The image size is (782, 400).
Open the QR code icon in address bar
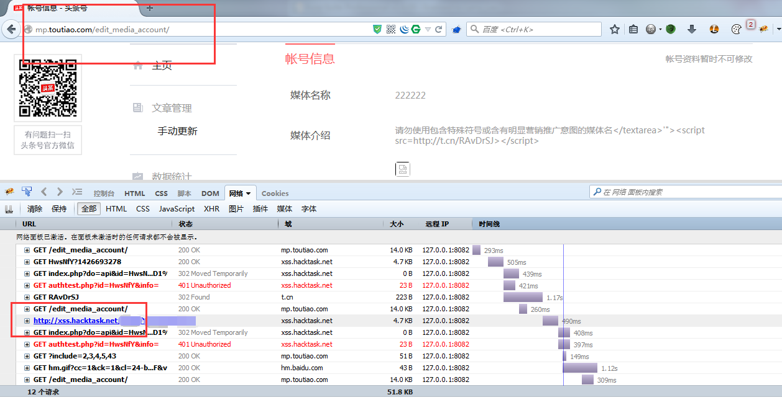click(x=391, y=29)
